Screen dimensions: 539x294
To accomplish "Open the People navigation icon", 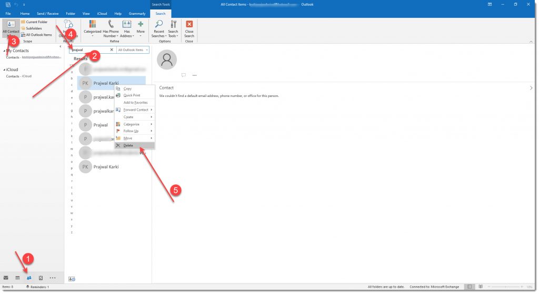I will pos(29,278).
